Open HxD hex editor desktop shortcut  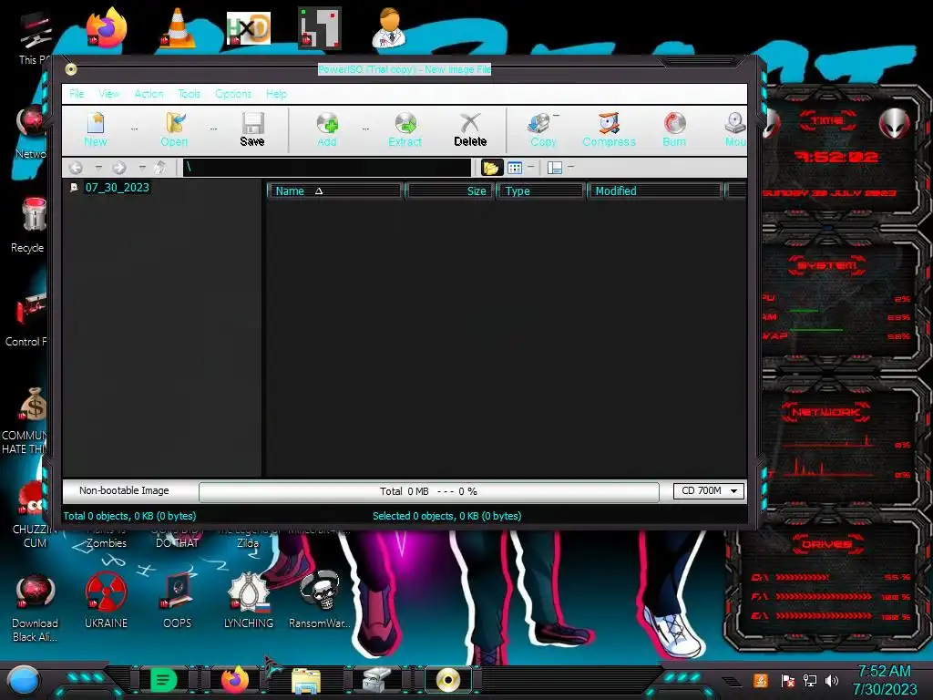pyautogui.click(x=248, y=28)
